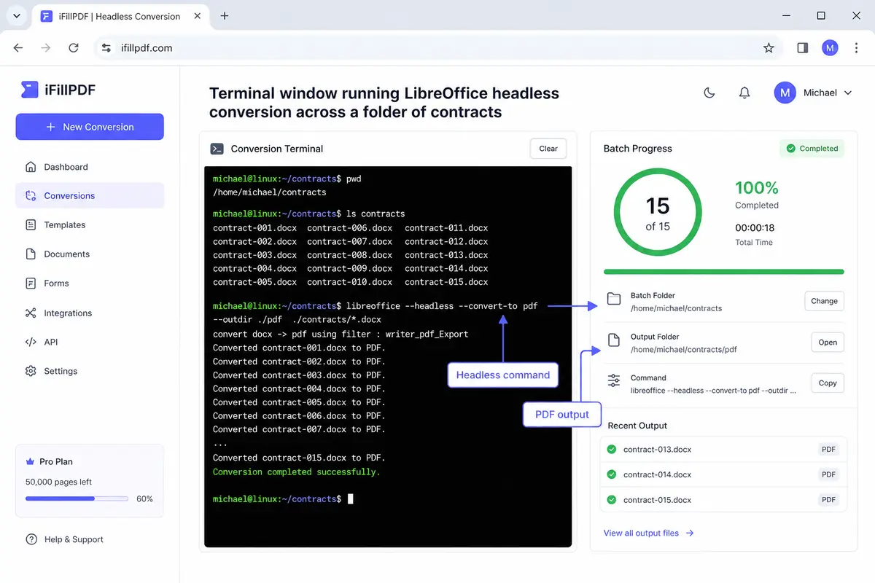Select the Templates menu item
This screenshot has width=875, height=583.
pos(90,225)
